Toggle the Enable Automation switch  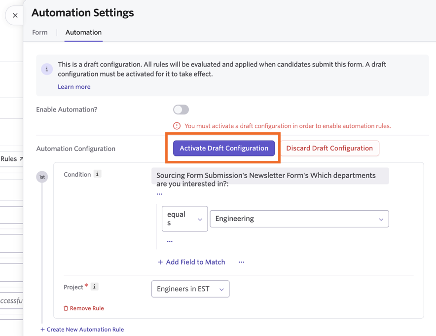point(181,110)
